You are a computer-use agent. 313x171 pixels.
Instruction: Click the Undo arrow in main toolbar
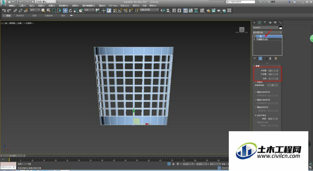[4, 11]
